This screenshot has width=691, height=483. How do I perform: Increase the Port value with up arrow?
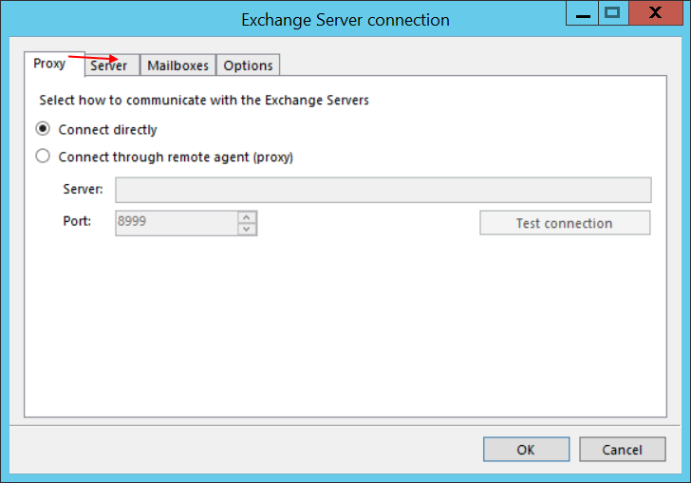point(247,217)
